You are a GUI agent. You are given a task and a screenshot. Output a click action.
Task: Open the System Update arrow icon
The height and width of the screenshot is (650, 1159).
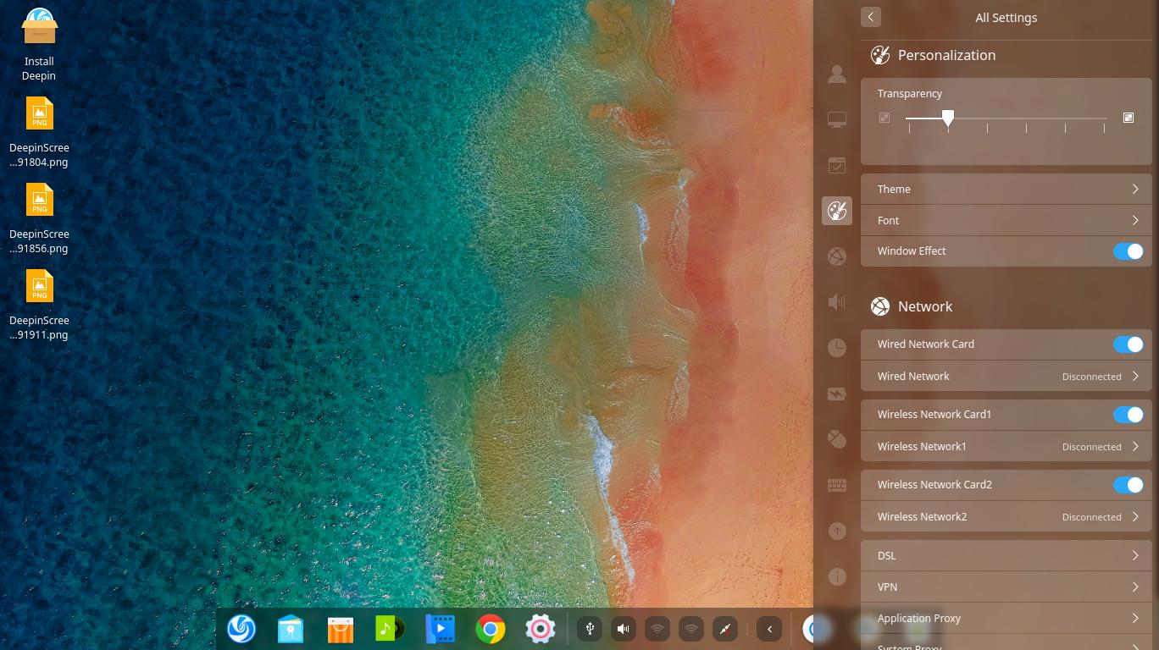tap(837, 531)
